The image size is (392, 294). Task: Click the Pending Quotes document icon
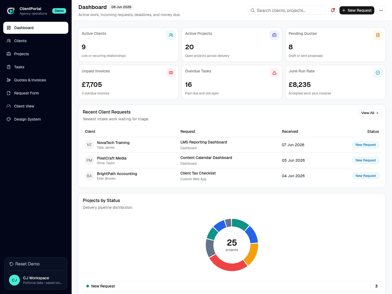[378, 35]
